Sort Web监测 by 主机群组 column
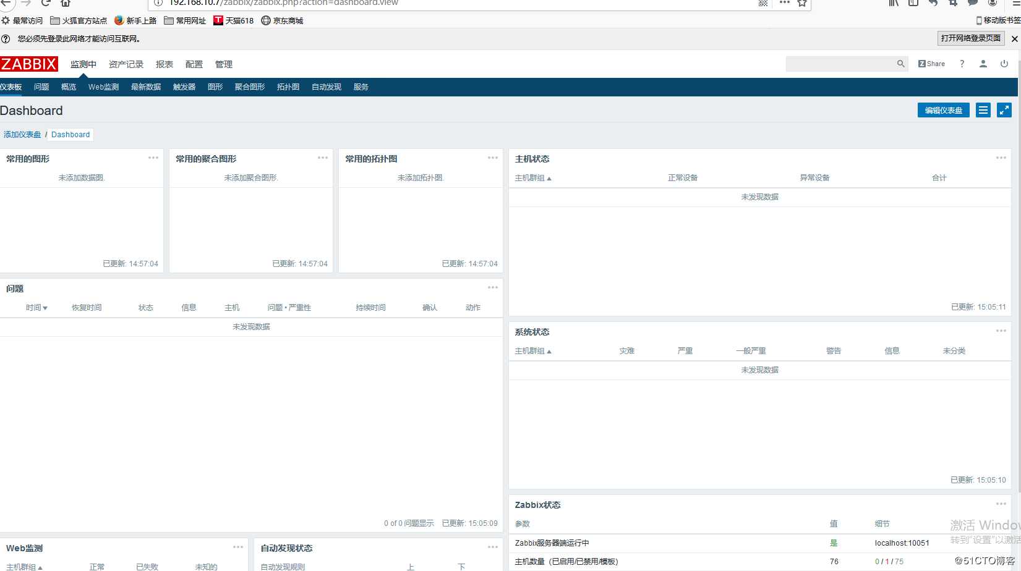 point(24,567)
